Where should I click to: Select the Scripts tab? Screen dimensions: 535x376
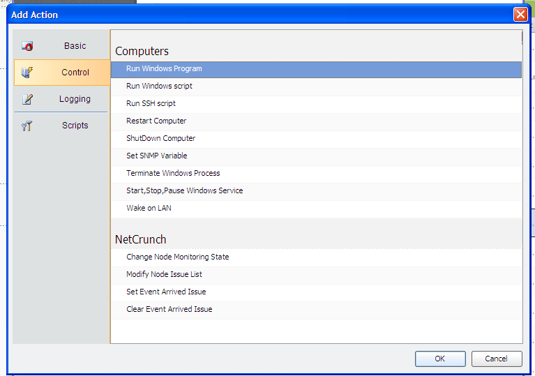tap(75, 126)
